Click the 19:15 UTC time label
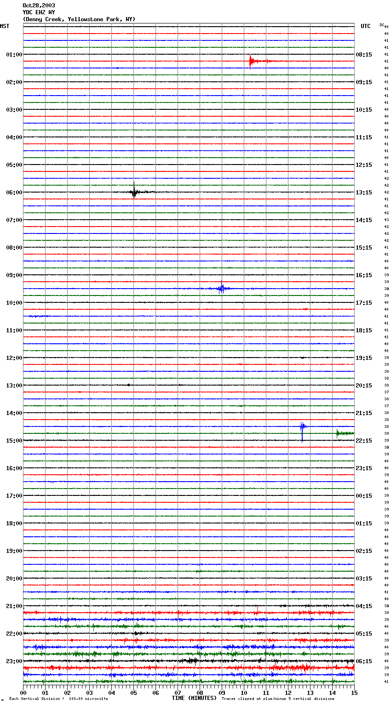Screen dimensions: 391x705 [364, 358]
